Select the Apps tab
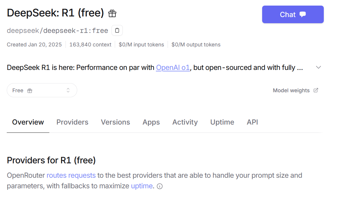The height and width of the screenshot is (198, 337). coord(151,122)
